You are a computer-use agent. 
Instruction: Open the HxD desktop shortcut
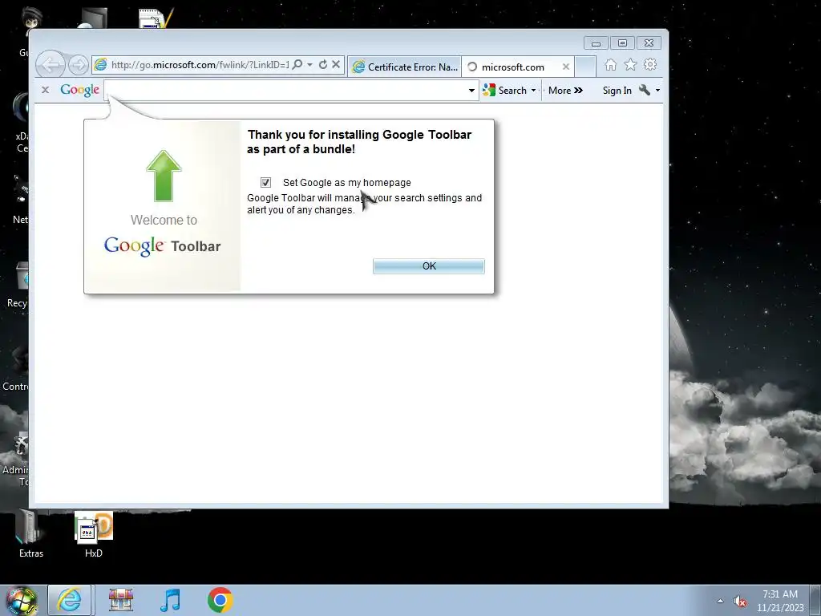[x=94, y=535]
